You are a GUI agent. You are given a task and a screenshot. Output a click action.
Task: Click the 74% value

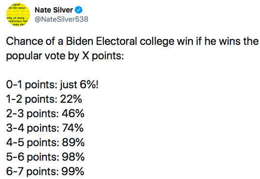pos(72,128)
